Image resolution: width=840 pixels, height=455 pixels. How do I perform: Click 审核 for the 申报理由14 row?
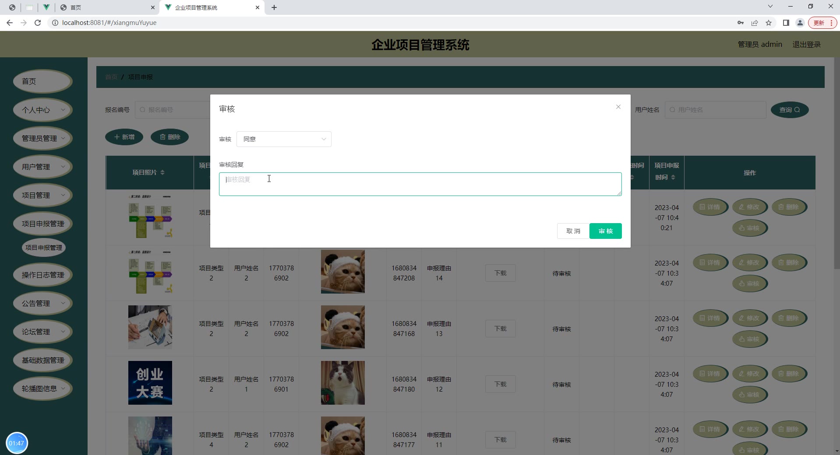(750, 283)
